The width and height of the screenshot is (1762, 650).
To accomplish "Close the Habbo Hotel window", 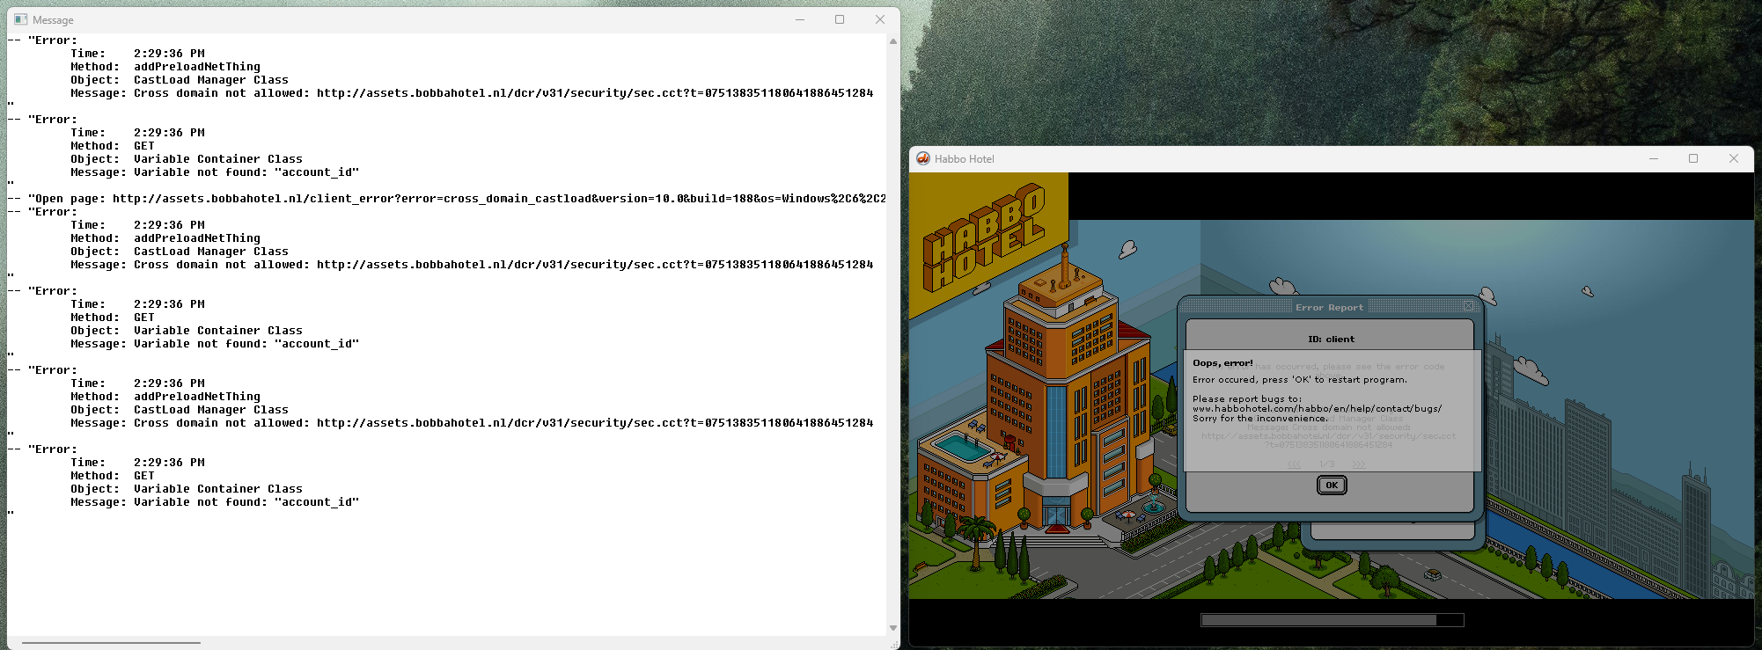I will (x=1734, y=158).
